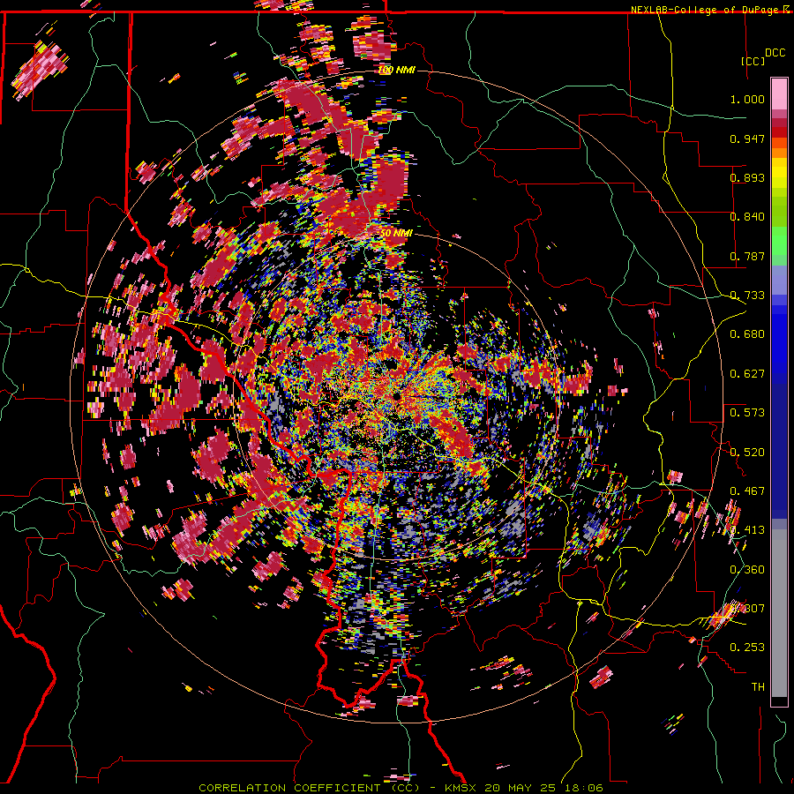
Task: Click the [CC] units label
Action: 753,61
